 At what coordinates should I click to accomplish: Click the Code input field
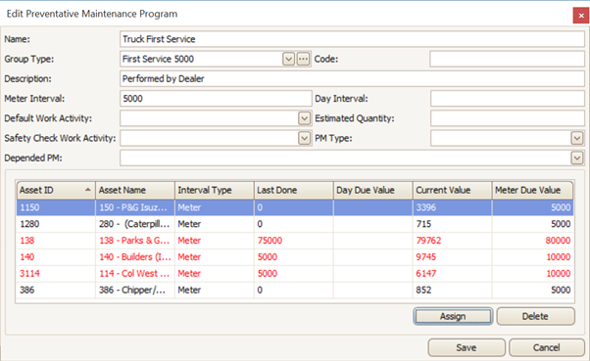(x=507, y=59)
